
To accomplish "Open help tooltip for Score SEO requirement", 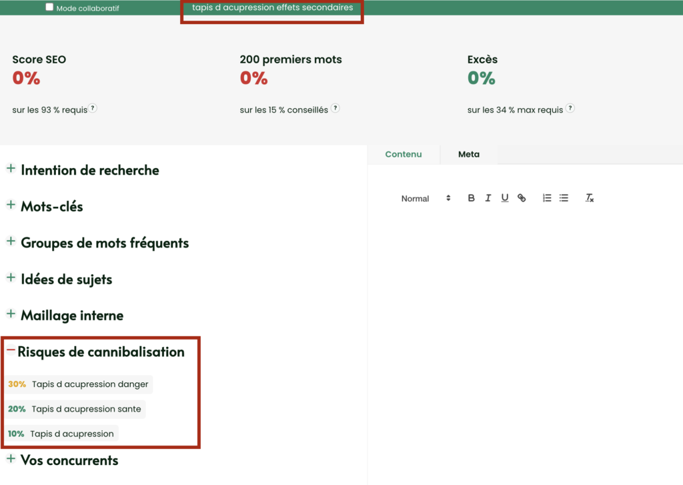I will 93,109.
